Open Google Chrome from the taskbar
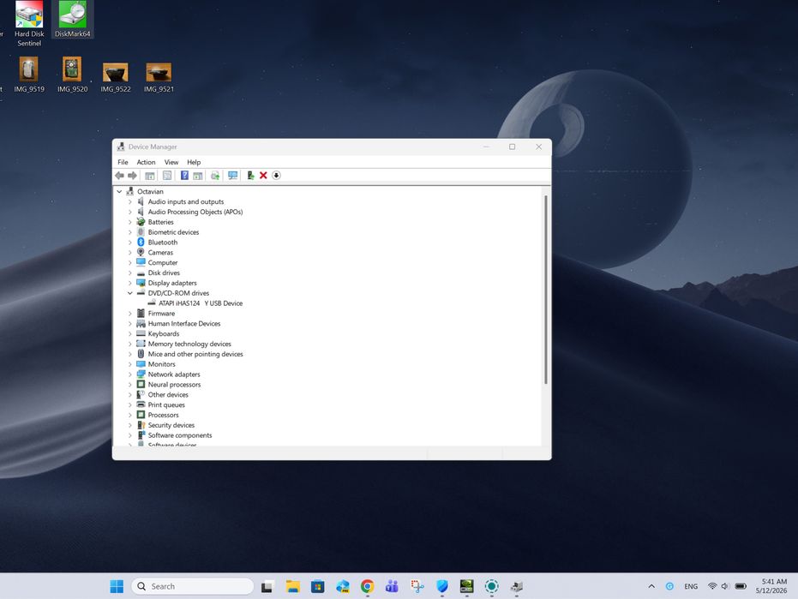798x599 pixels. [x=368, y=587]
